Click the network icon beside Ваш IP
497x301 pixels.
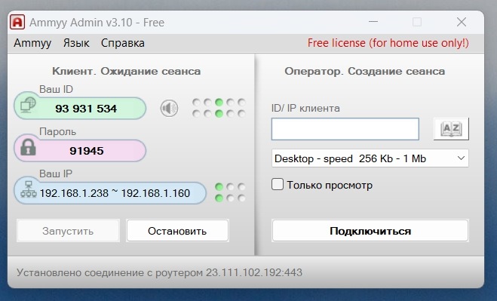(29, 189)
